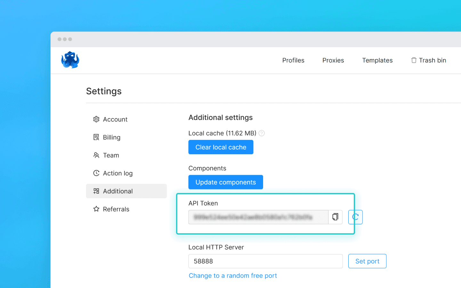Click the Action log clock icon
The height and width of the screenshot is (288, 461).
96,173
